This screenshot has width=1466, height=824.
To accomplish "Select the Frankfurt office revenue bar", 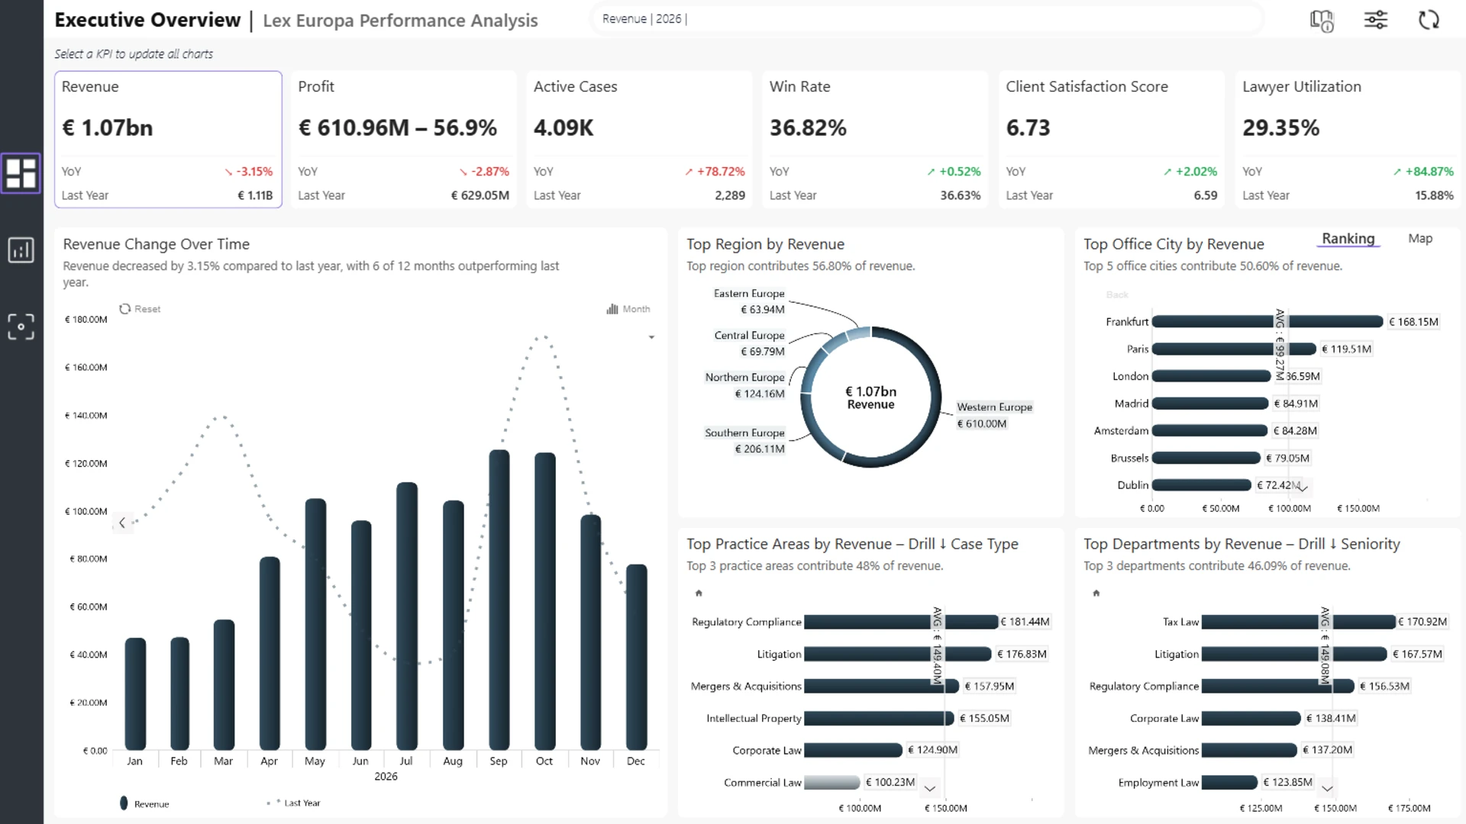I will click(x=1267, y=322).
